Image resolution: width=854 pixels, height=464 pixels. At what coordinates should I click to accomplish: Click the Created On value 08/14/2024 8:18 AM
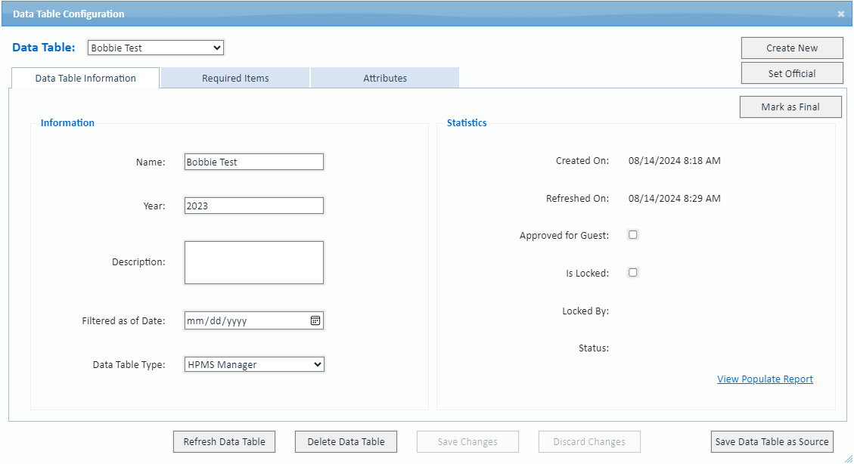coord(674,160)
